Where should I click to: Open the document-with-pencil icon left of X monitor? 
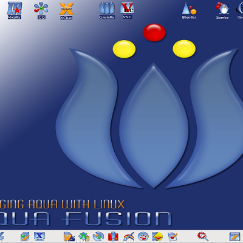[x=25, y=236]
